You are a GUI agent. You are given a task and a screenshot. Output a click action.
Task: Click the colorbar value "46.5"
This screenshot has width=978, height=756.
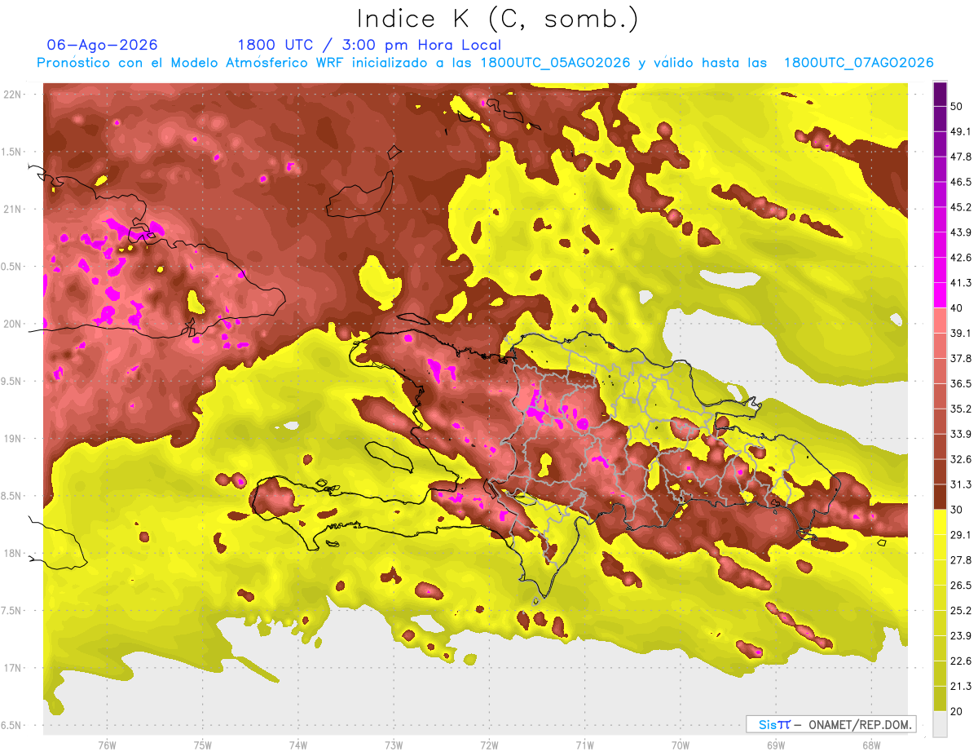click(x=960, y=182)
